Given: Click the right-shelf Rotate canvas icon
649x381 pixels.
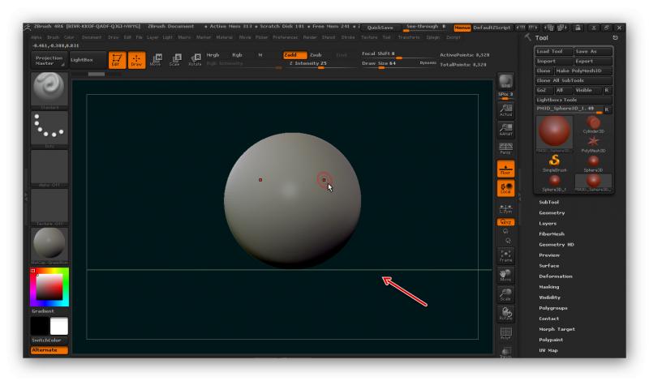Looking at the screenshot, I should click(505, 314).
